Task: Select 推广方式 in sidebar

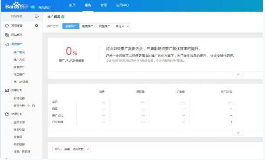Action: click(x=19, y=60)
